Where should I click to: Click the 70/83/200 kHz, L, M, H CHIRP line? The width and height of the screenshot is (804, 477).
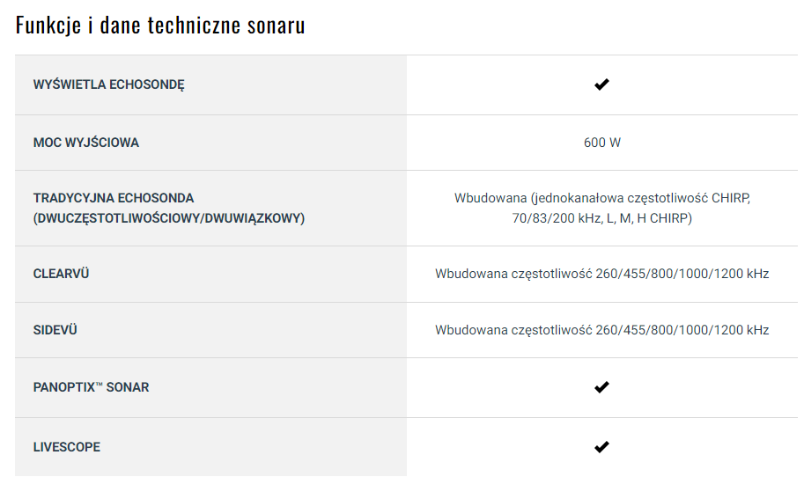(x=602, y=218)
